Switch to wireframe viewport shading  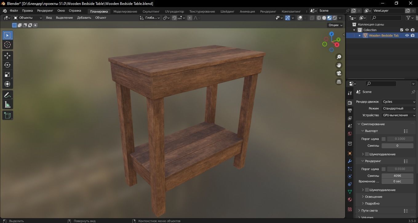click(319, 18)
